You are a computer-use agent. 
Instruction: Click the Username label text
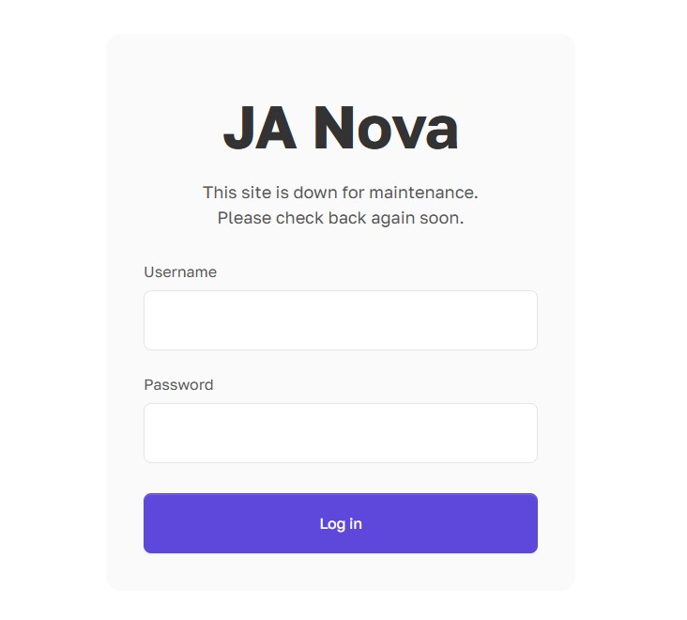[x=180, y=272]
